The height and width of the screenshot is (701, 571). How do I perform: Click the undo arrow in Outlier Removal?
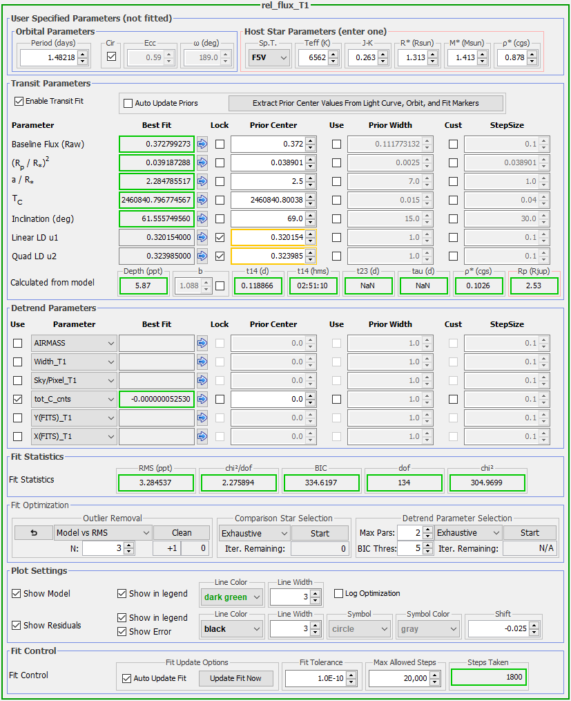tap(33, 533)
